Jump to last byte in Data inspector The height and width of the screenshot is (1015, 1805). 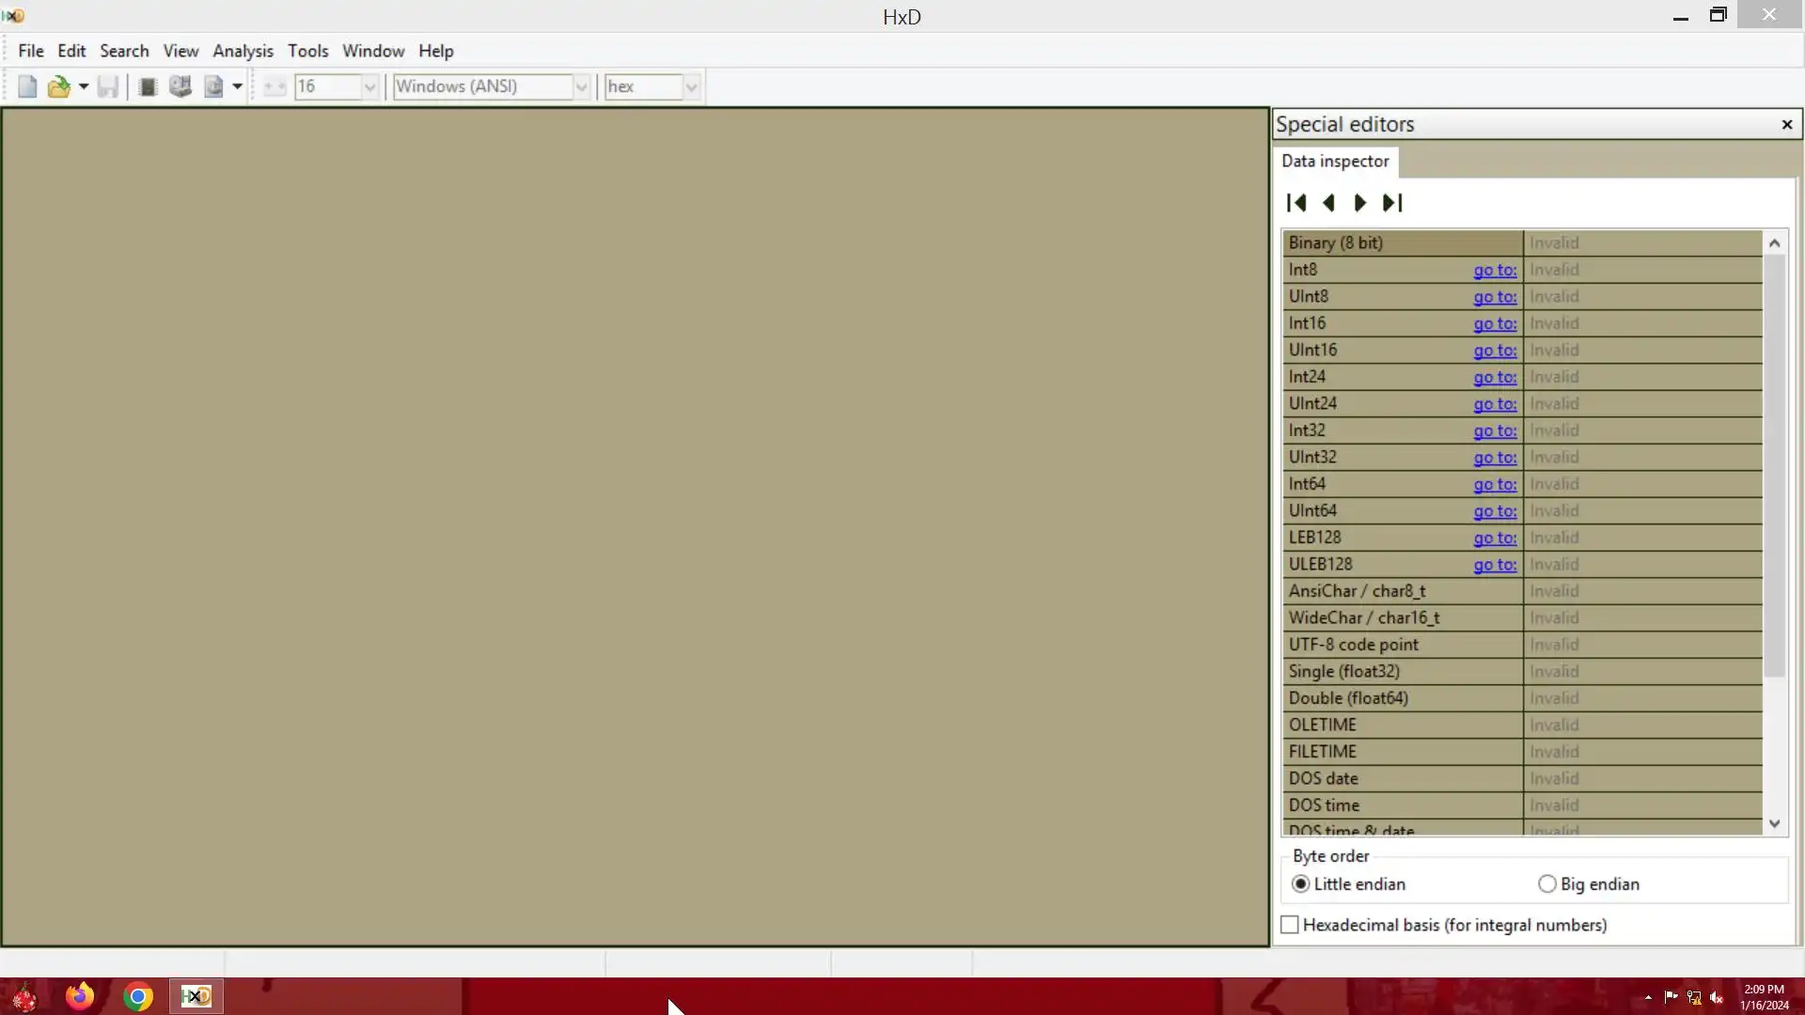tap(1392, 203)
